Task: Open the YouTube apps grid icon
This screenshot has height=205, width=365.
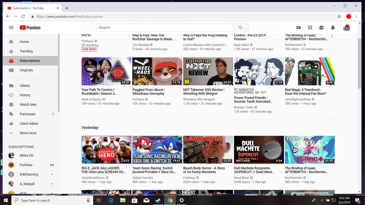Action: click(310, 28)
